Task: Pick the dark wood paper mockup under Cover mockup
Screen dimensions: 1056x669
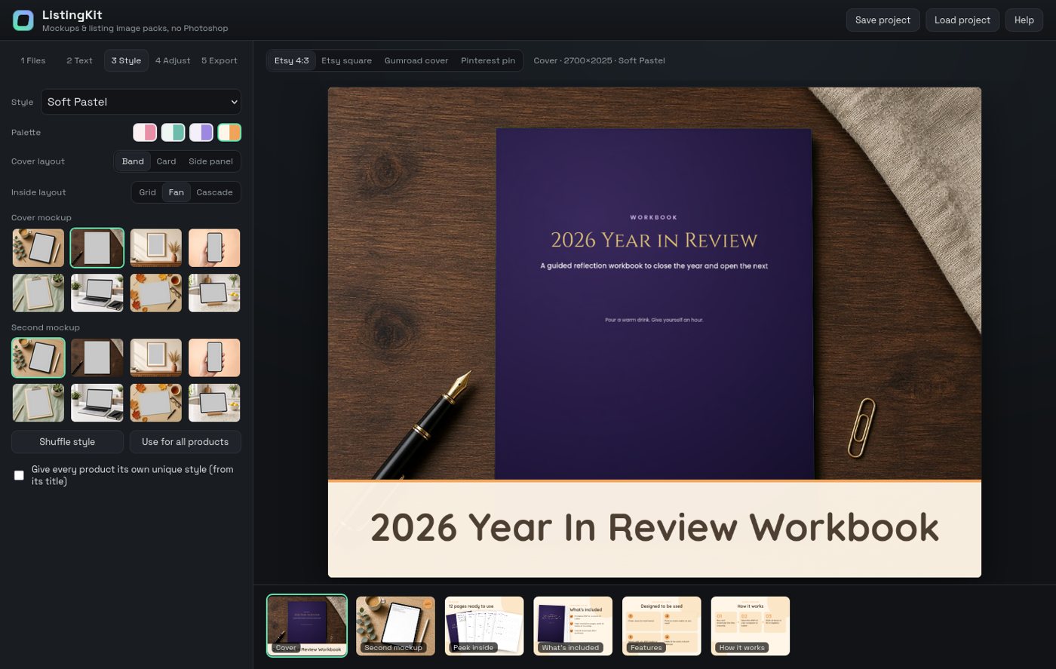Action: coord(97,248)
